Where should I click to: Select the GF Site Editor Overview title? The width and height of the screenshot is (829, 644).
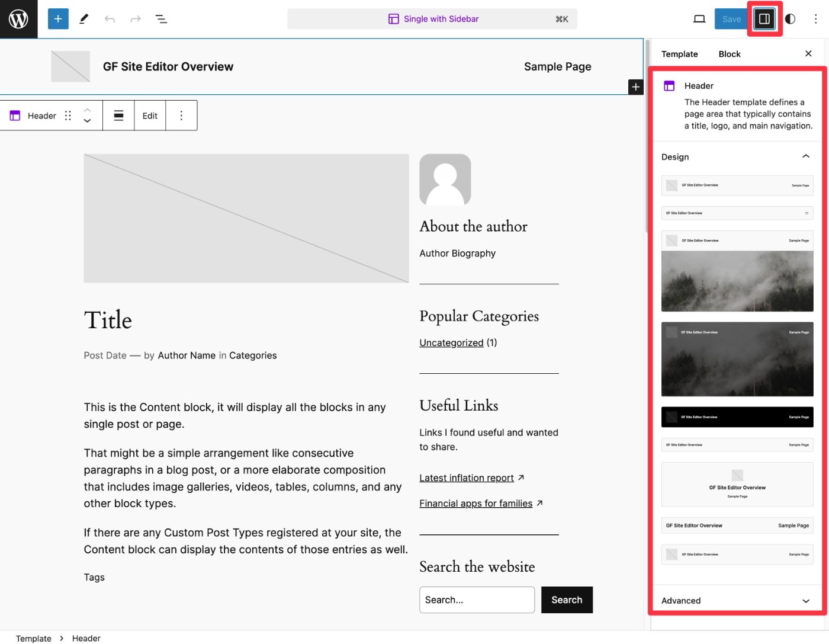click(168, 66)
